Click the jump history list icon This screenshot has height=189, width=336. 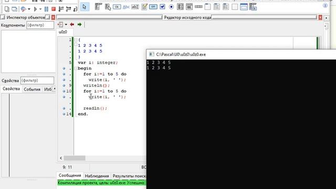pos(61,25)
